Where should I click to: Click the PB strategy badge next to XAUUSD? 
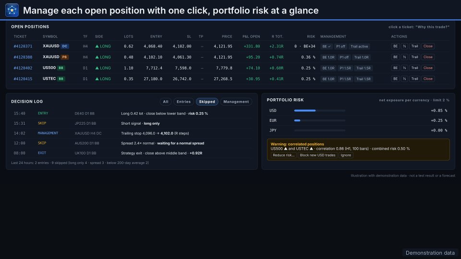(x=64, y=57)
